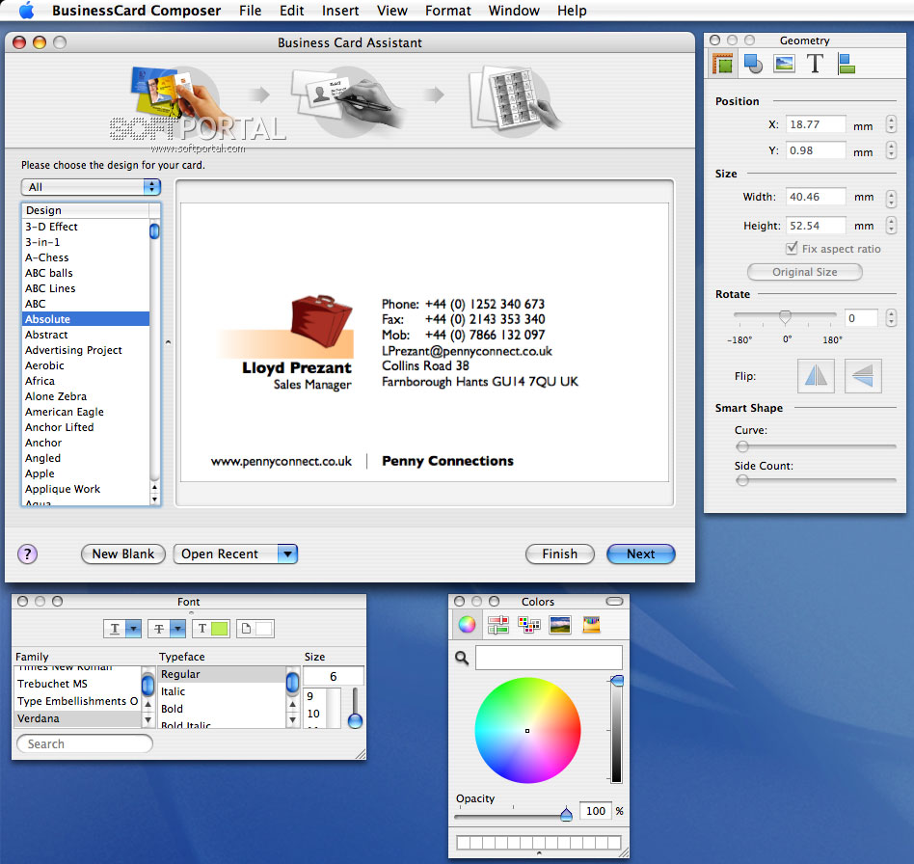Flip the object vertically

click(863, 376)
